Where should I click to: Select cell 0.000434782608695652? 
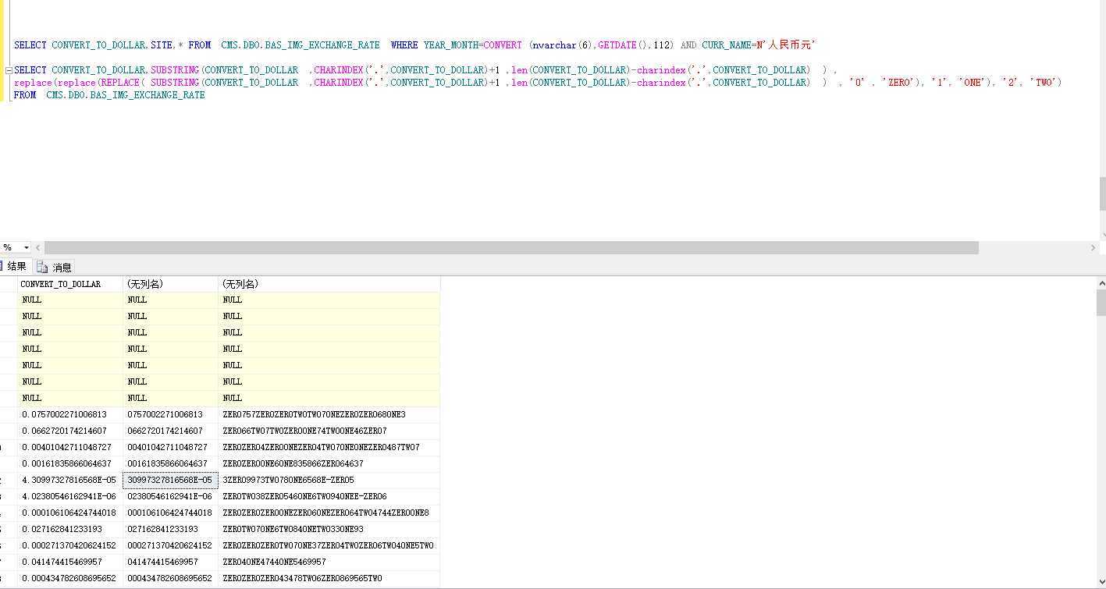pos(70,578)
